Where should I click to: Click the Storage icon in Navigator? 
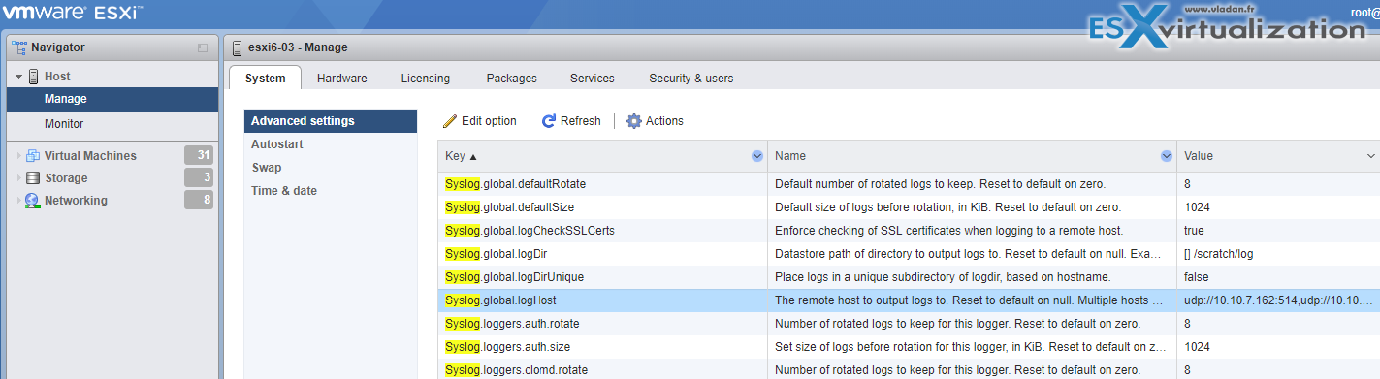click(33, 178)
